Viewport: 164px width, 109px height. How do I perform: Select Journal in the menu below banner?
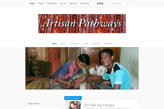point(86,44)
